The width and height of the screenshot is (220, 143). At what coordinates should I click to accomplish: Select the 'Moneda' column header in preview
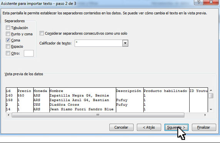coord(40,91)
